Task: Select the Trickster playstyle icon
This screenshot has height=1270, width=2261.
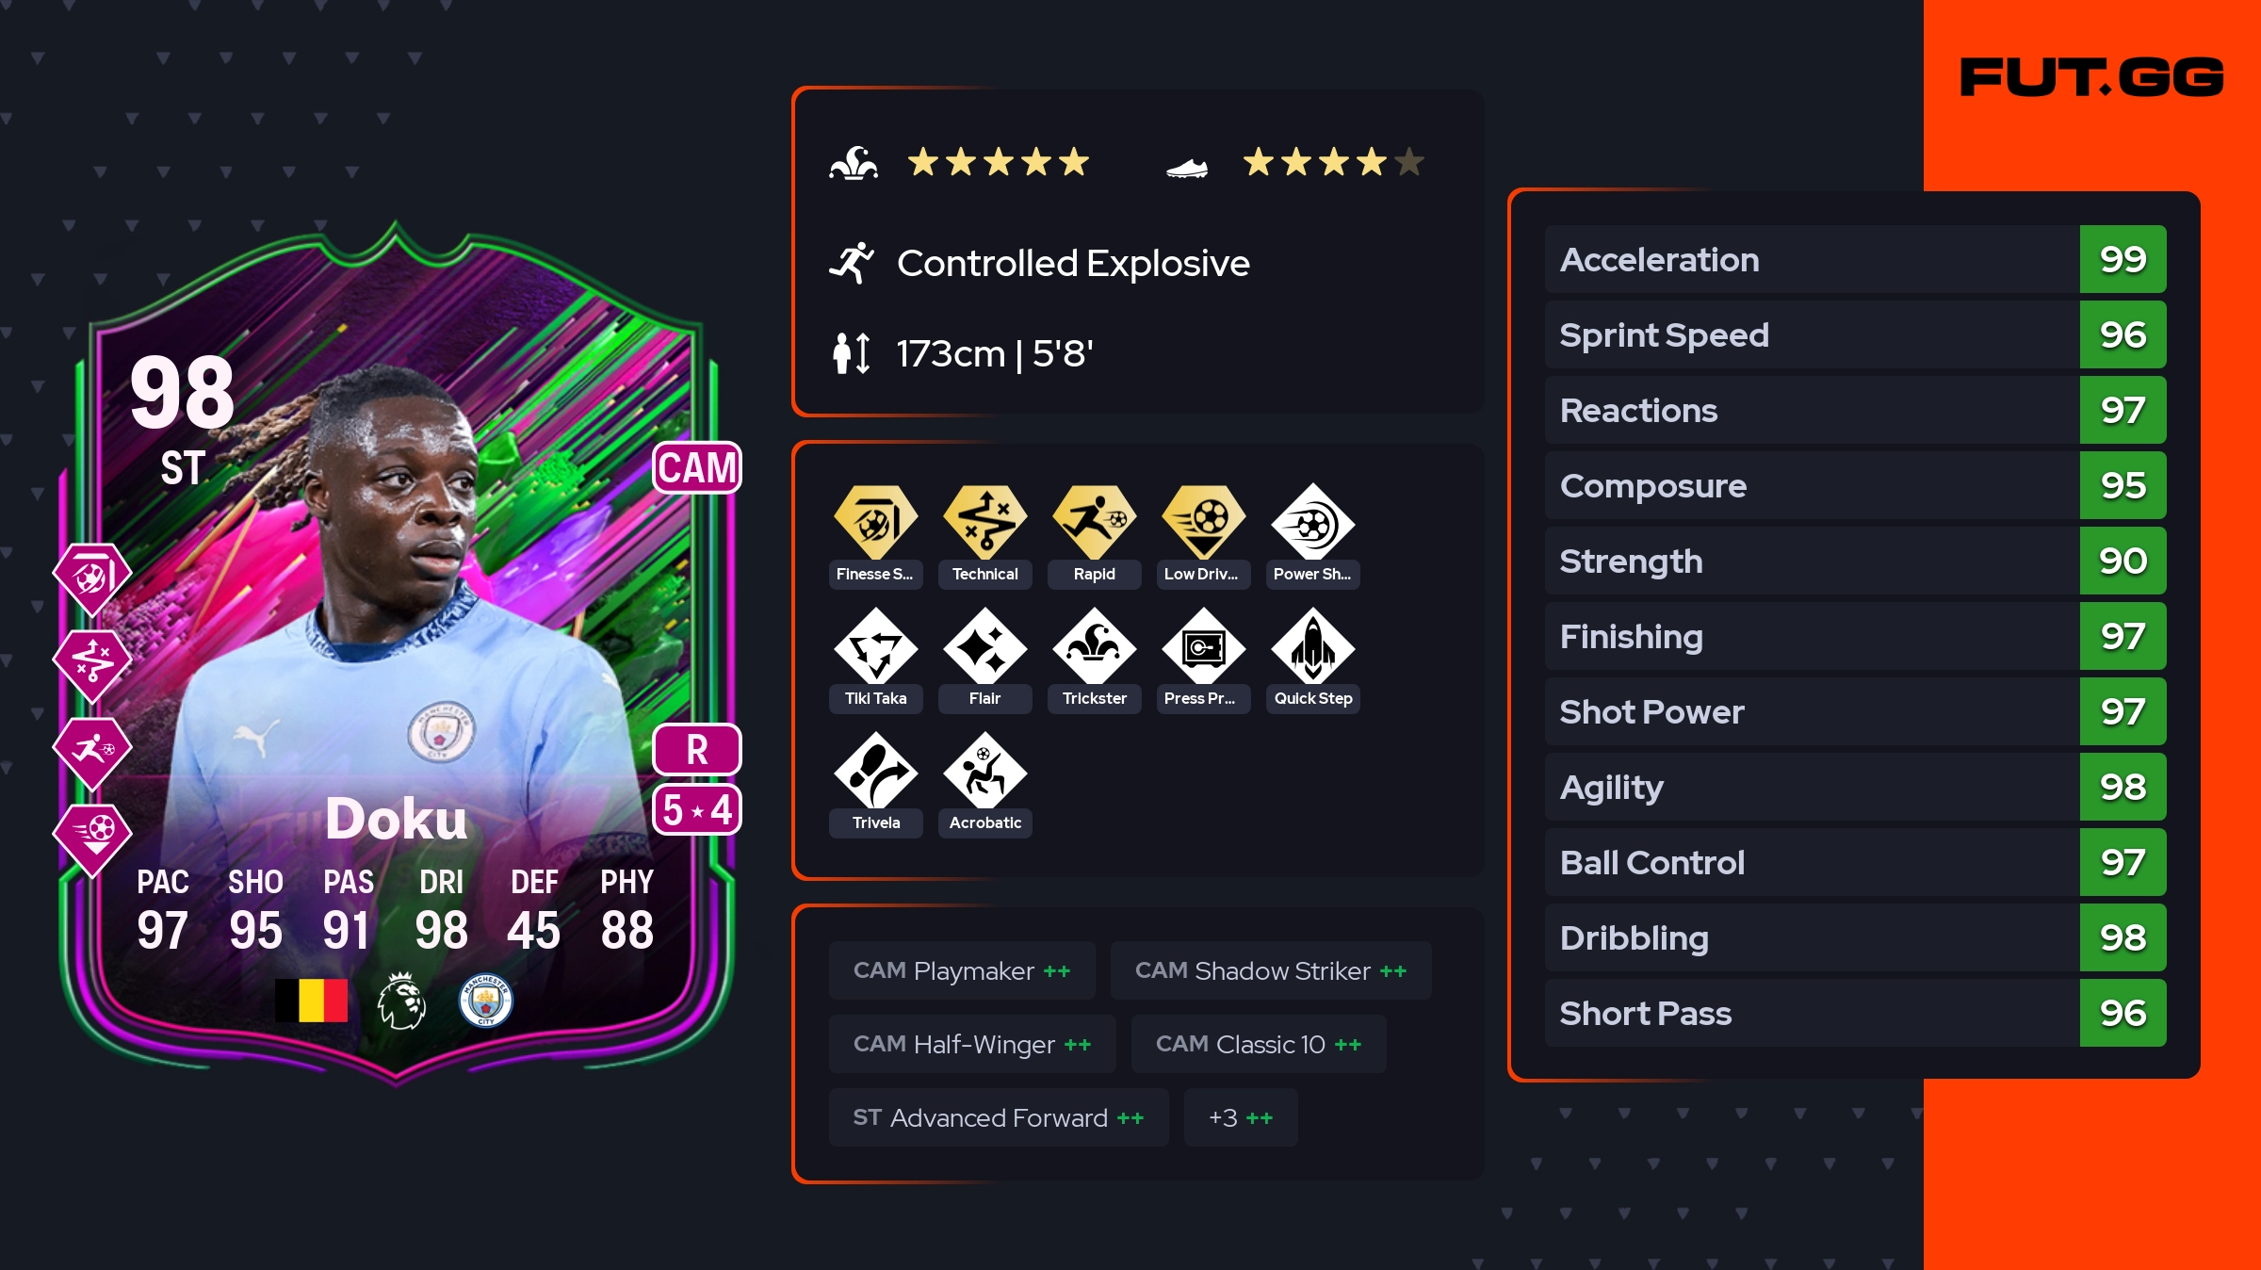Action: click(1094, 645)
